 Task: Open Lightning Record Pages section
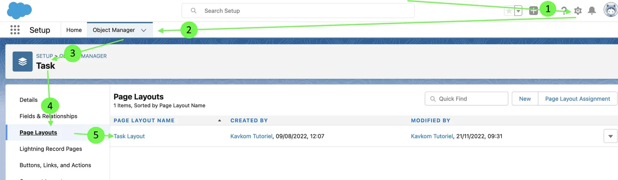(x=51, y=149)
